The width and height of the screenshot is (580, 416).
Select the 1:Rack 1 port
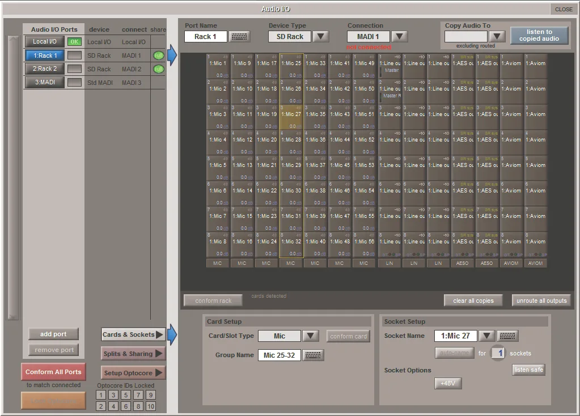[45, 55]
